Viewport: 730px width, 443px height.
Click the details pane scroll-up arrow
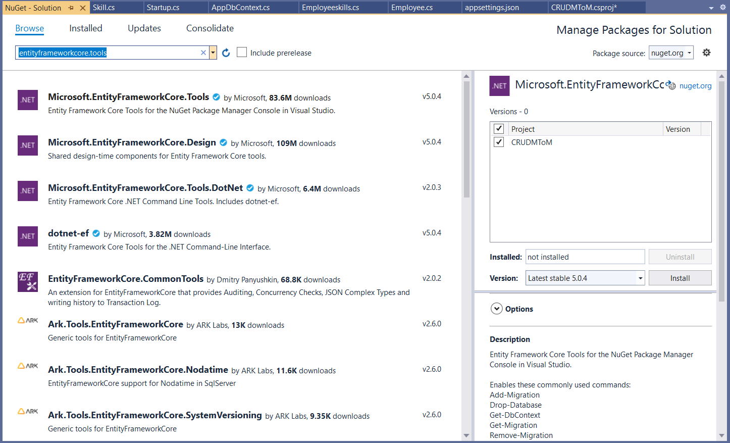[721, 76]
